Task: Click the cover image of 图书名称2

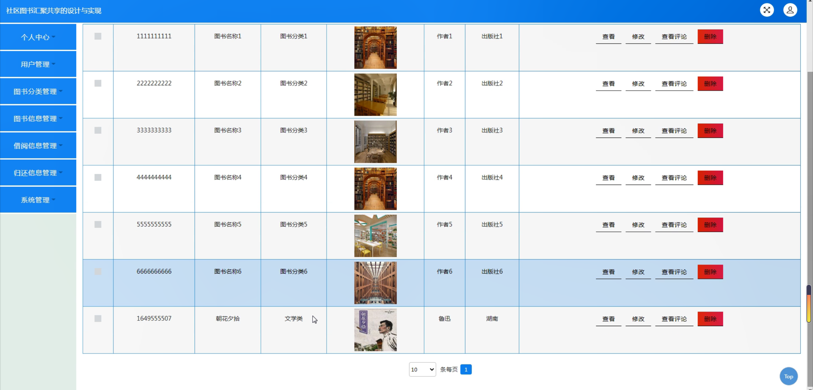Action: click(x=375, y=95)
